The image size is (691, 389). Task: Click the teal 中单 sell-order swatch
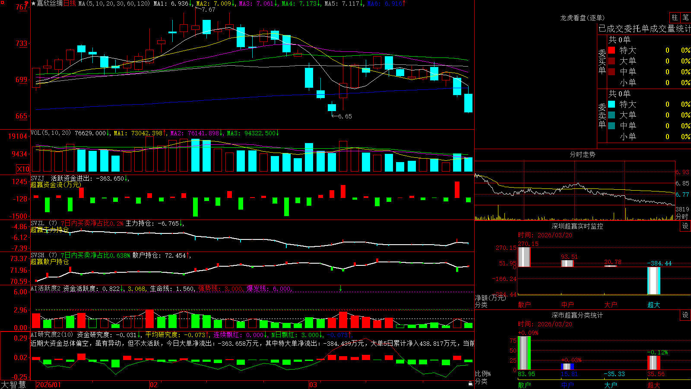point(612,126)
